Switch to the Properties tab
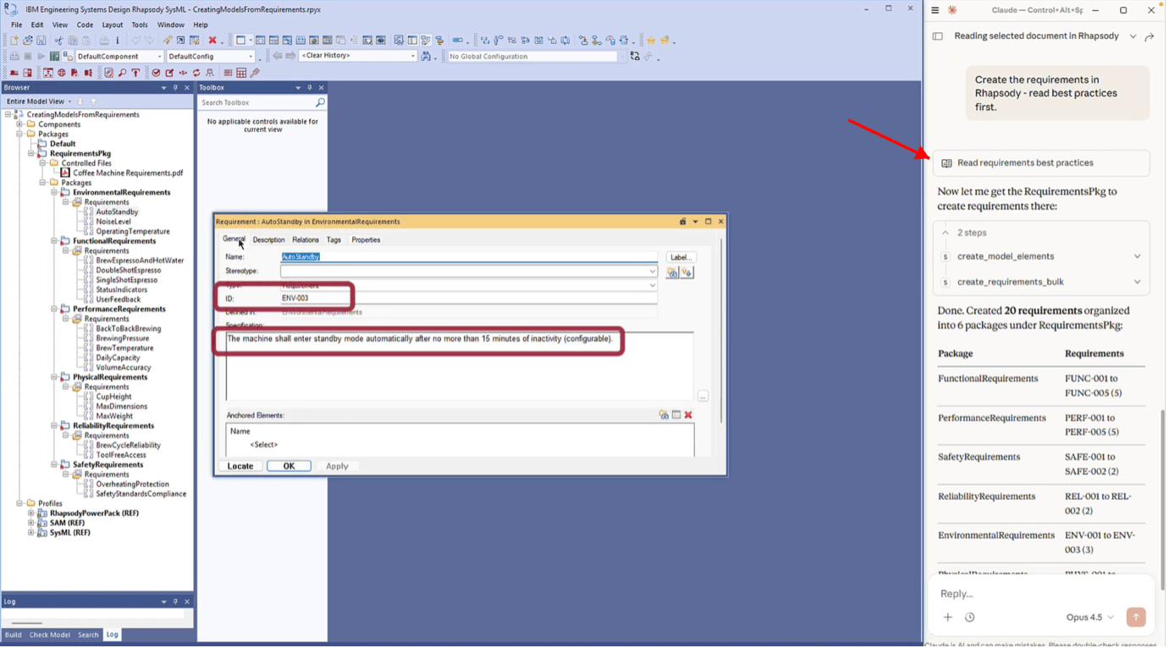This screenshot has height=648, width=1169. point(366,240)
